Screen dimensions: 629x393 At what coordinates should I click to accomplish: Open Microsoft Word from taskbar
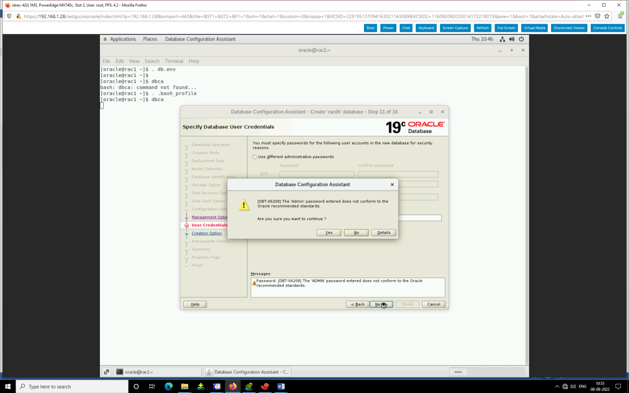(281, 387)
